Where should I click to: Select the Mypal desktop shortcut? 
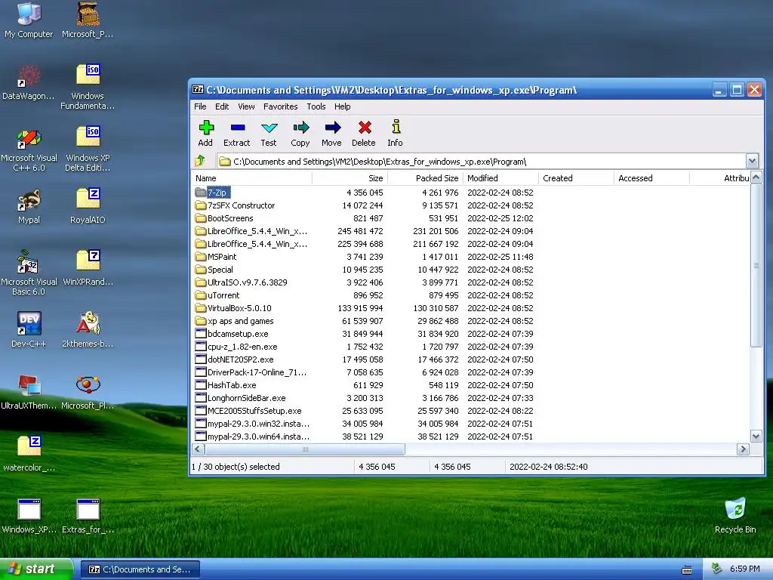29,206
